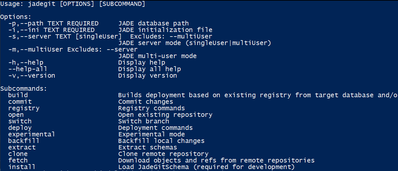The image size is (398, 171).
Task: Click the 'clone' subcommand name
Action: click(18, 154)
